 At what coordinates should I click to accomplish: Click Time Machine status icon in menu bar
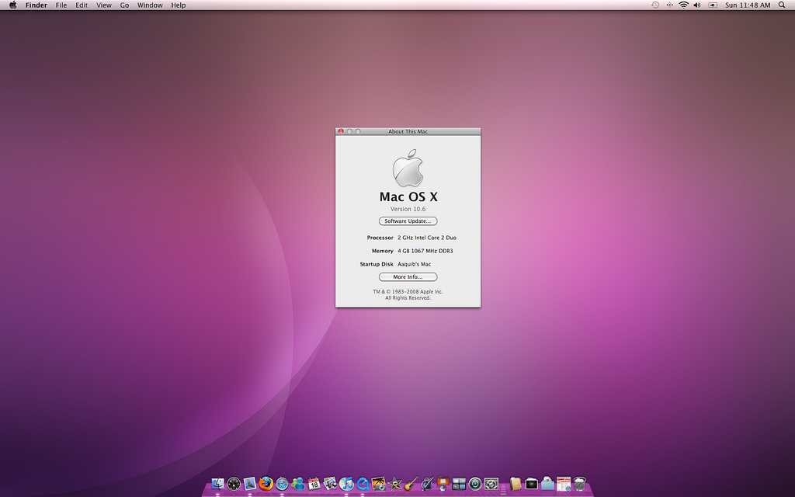(x=655, y=5)
